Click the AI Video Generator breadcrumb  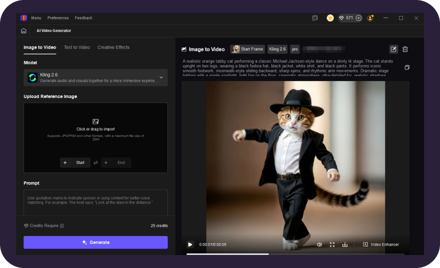[x=53, y=30]
